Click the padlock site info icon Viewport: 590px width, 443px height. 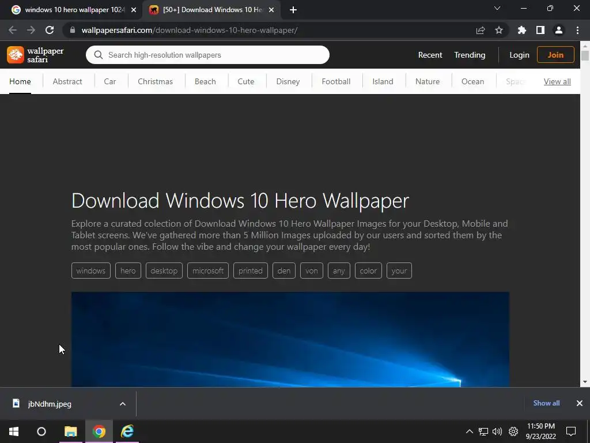coord(73,30)
